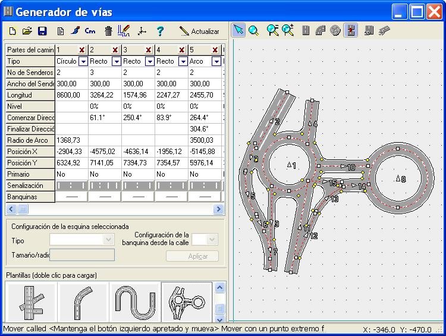Open an existing road file
446x336 pixels.
coord(27,31)
